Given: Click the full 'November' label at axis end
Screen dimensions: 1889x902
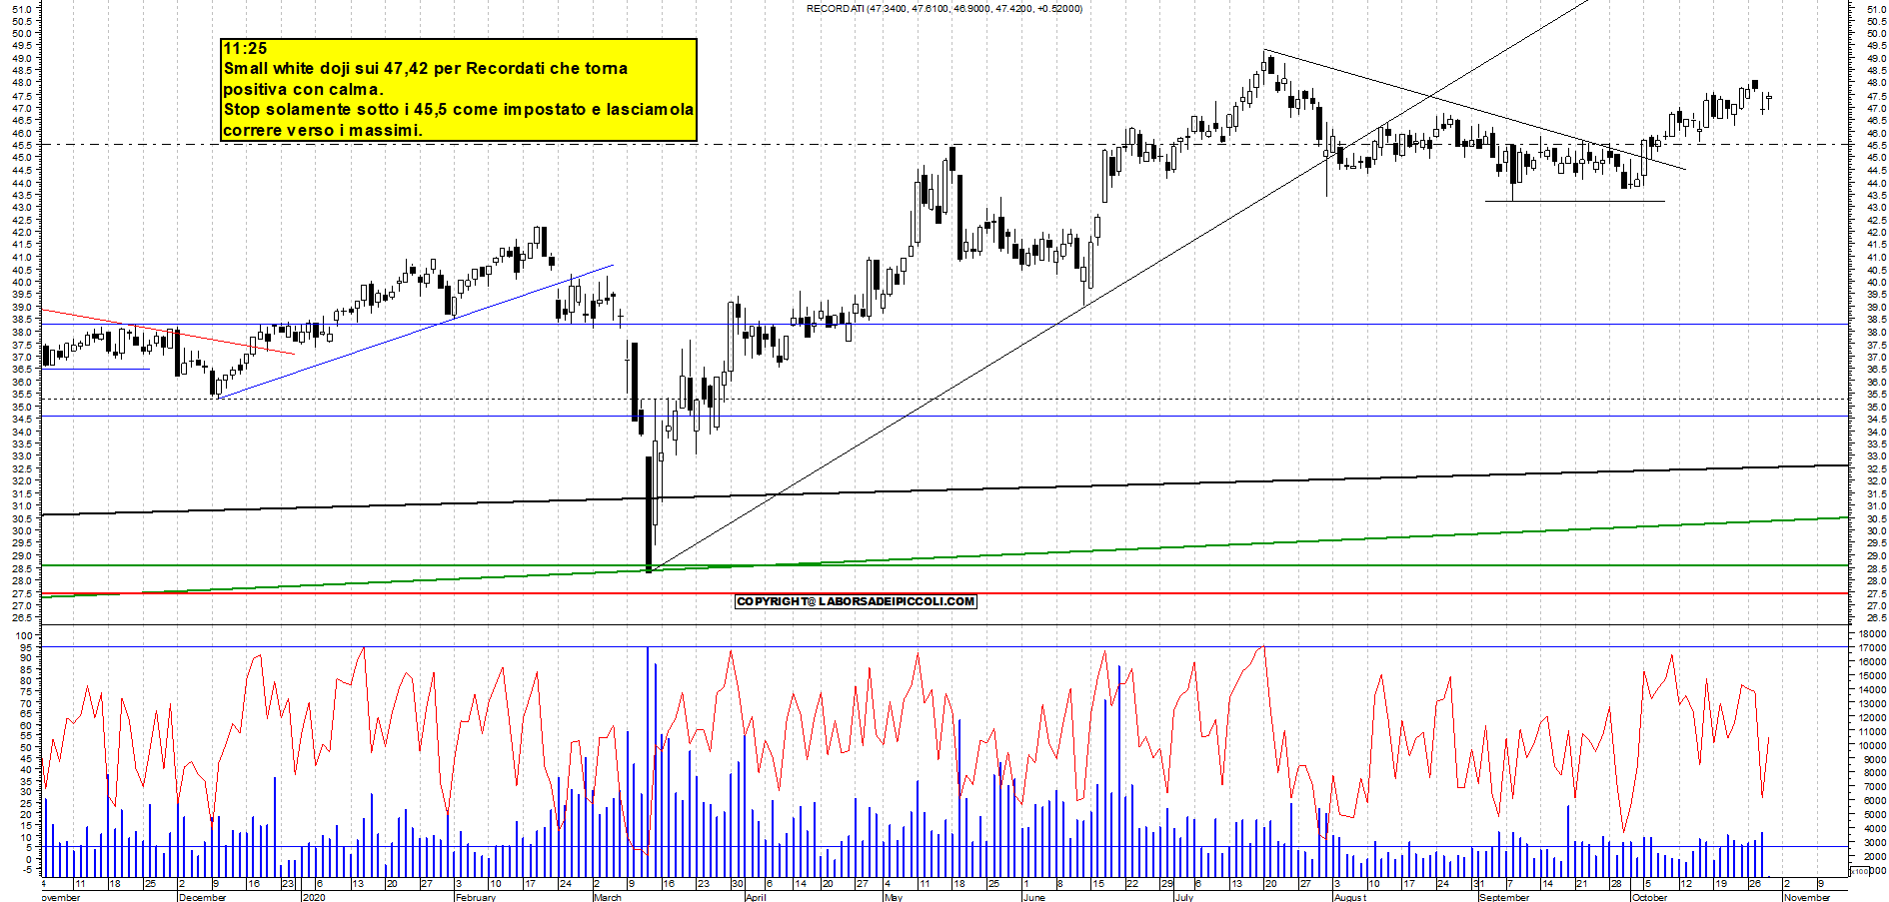Looking at the screenshot, I should pos(1807,897).
